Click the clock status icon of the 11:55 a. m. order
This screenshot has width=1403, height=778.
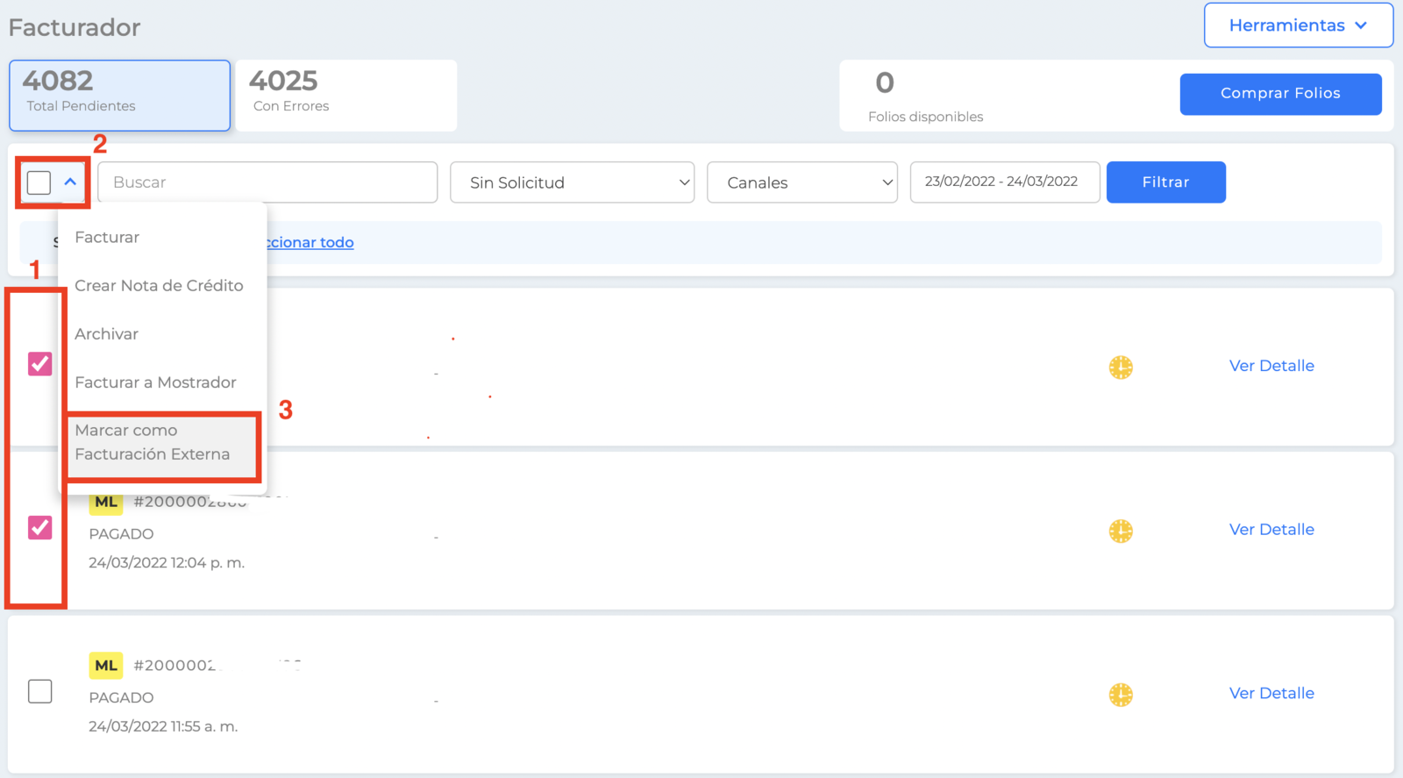pos(1121,695)
